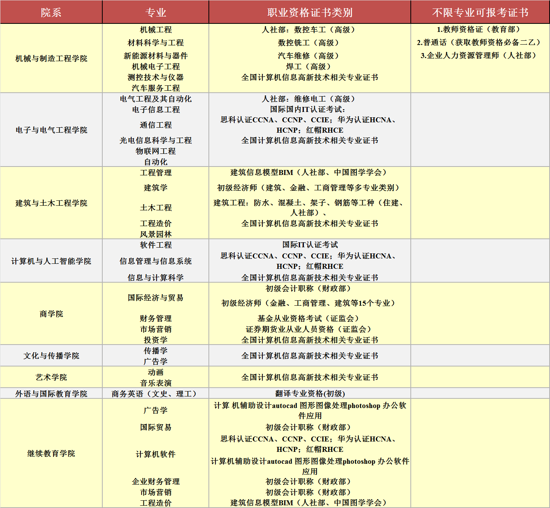Select the 文化与传播学院 cell
The image size is (550, 508).
pyautogui.click(x=51, y=356)
